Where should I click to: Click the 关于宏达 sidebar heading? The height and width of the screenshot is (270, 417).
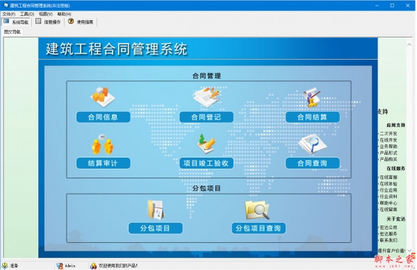[x=395, y=219]
